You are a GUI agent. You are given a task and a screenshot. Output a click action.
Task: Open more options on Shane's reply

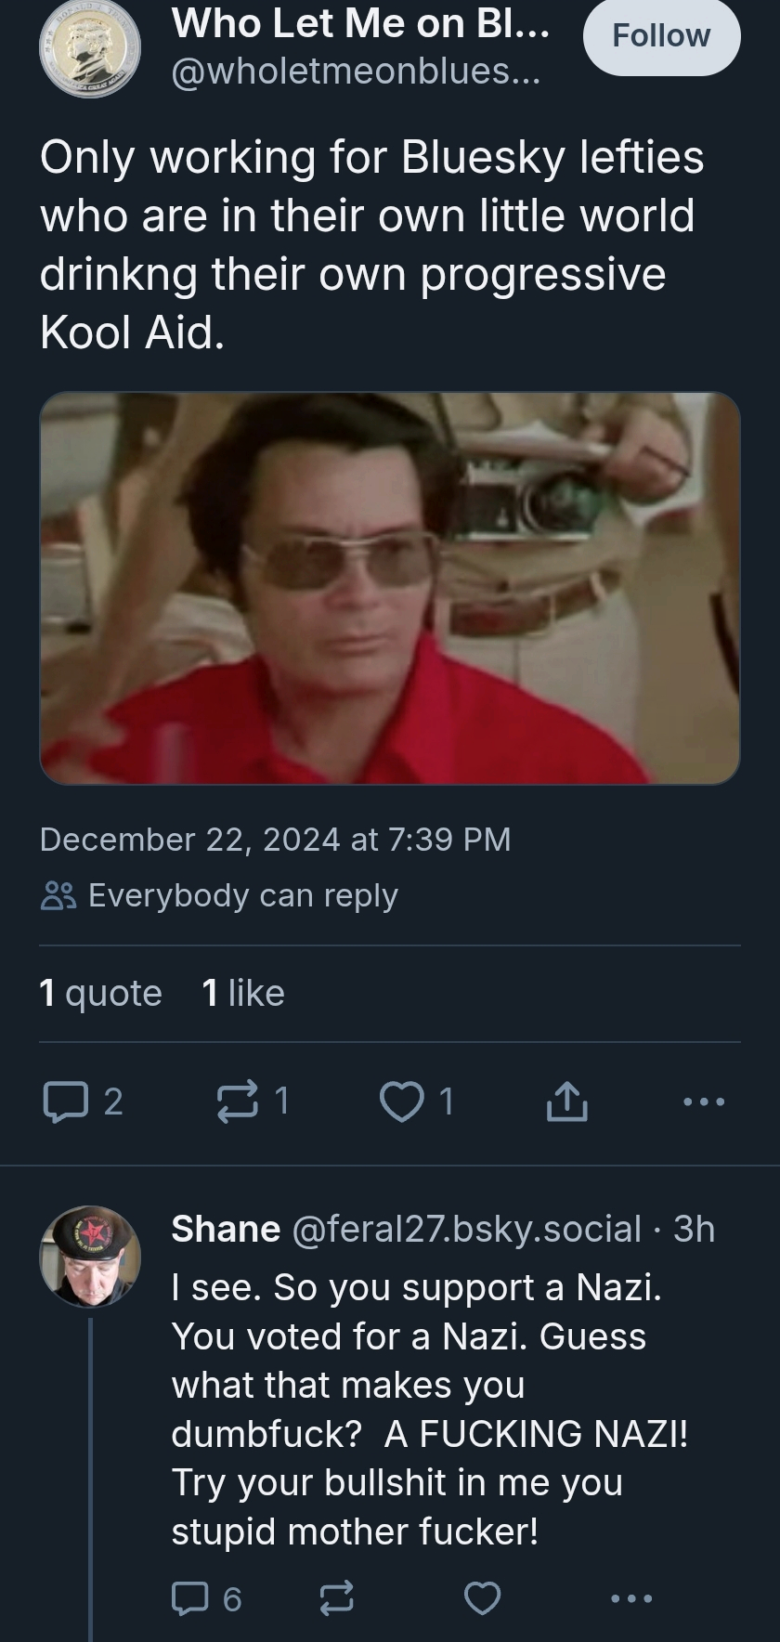pyautogui.click(x=632, y=1598)
